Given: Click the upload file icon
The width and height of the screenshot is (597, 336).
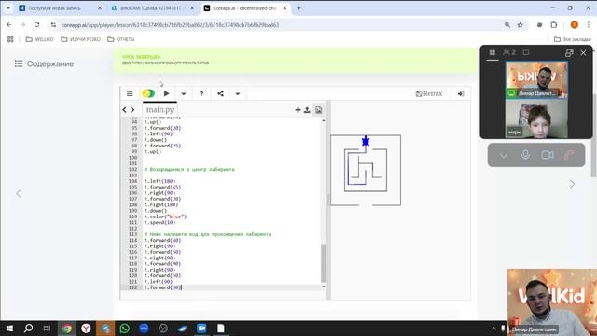Looking at the screenshot, I should [307, 110].
